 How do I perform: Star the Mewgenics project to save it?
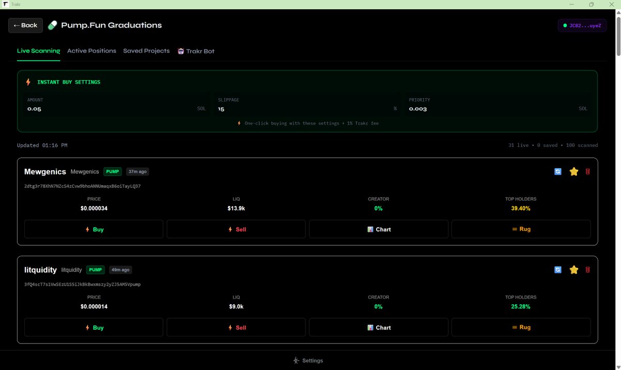(573, 171)
